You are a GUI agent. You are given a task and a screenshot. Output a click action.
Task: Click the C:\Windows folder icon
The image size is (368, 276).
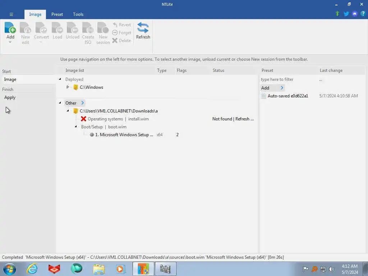click(x=75, y=87)
